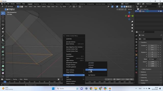Toggle auto keying record button
Image resolution: width=163 pixels, height=91 pixels.
pos(59,79)
